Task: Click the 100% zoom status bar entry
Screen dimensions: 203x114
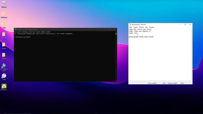Action: (164, 83)
